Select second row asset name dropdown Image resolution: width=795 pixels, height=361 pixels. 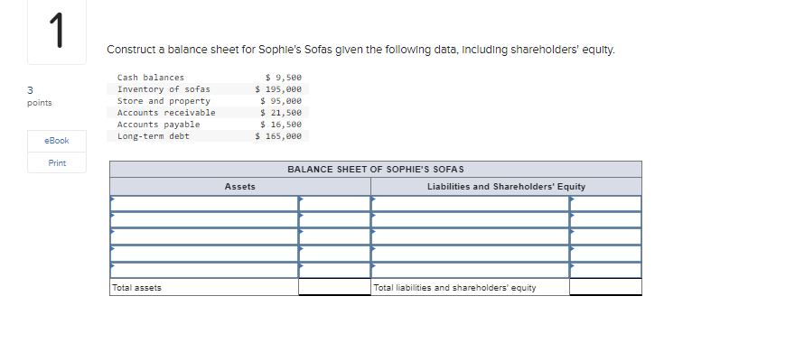pos(204,220)
